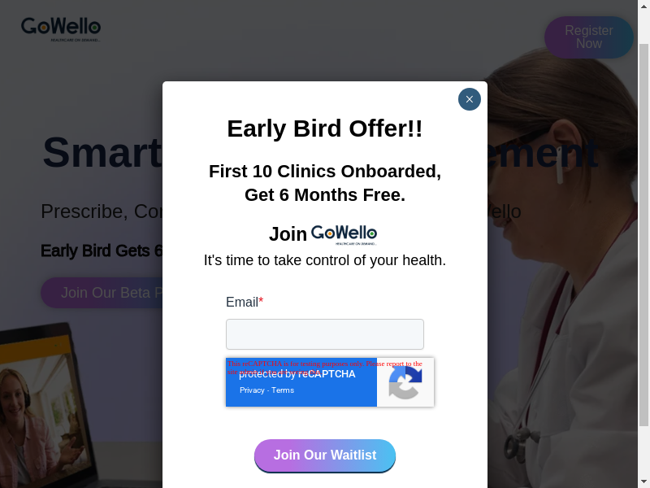Open the Register Now button
The image size is (650, 488).
click(588, 37)
